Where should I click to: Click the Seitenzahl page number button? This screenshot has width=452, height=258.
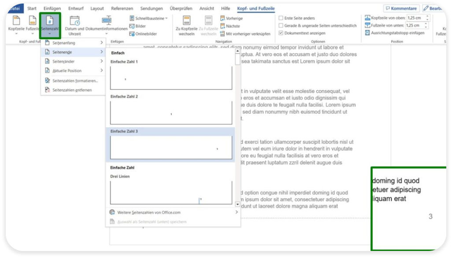pos(50,26)
